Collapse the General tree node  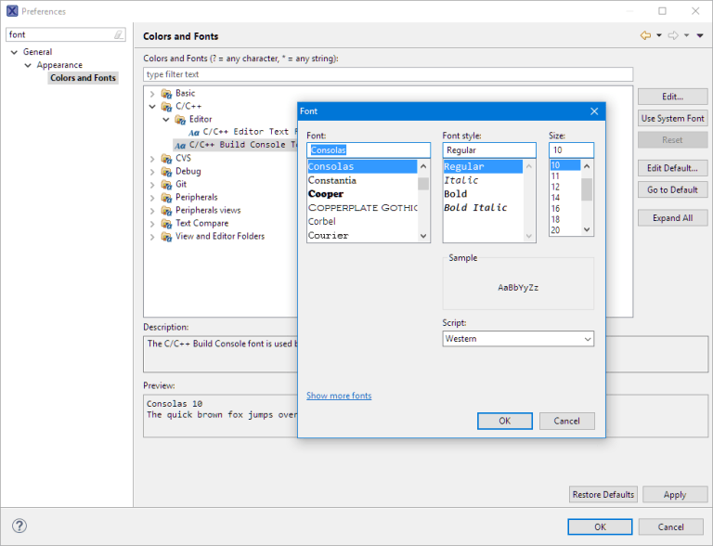pos(14,52)
